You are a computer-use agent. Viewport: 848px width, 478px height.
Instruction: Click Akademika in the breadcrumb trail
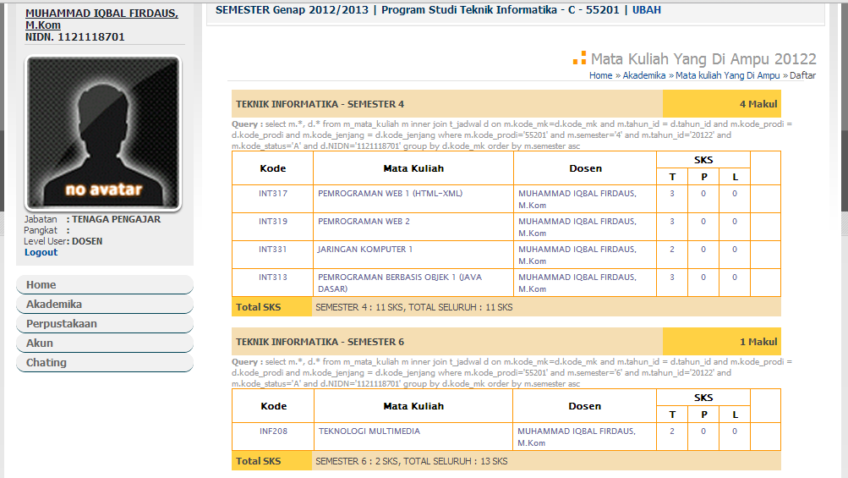pos(643,75)
